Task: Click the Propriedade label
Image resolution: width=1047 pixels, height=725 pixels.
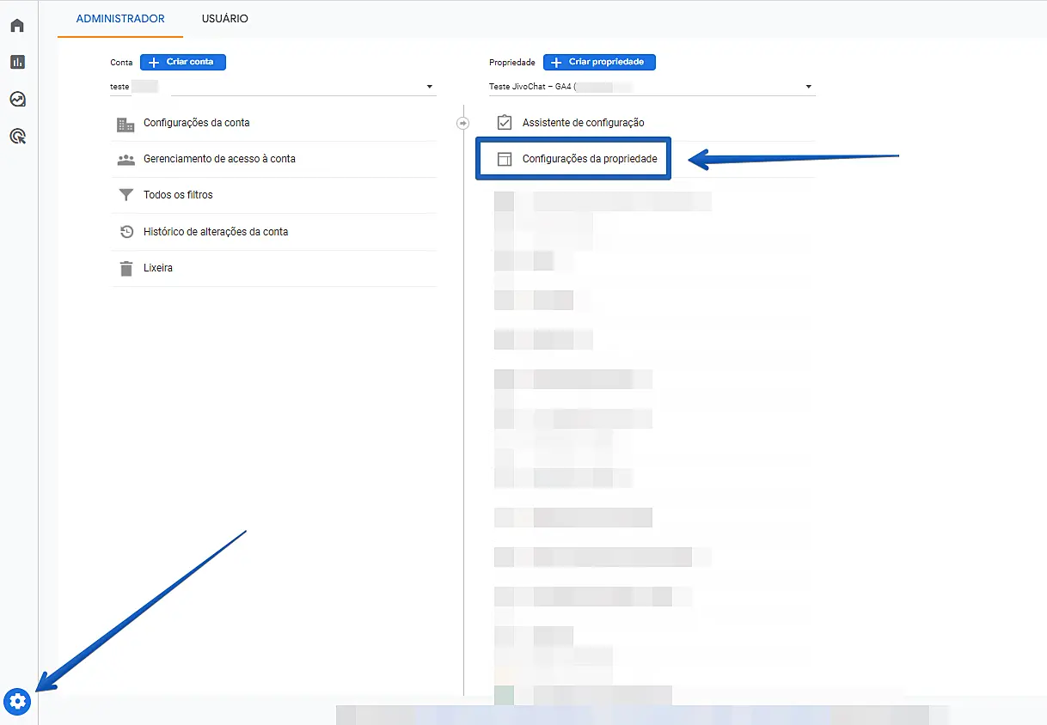Action: (512, 63)
